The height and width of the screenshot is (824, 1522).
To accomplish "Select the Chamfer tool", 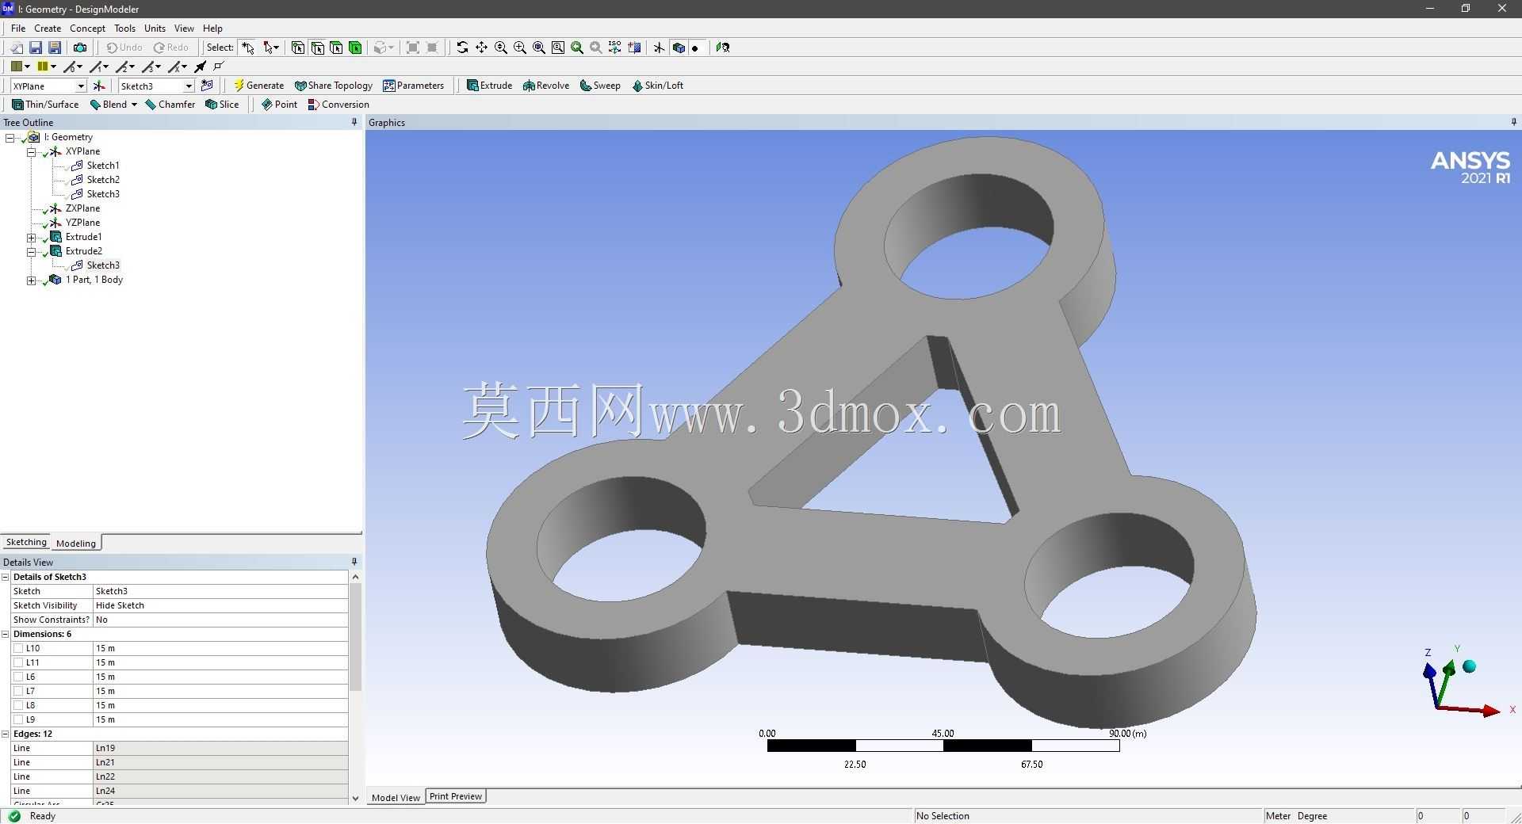I will (170, 105).
